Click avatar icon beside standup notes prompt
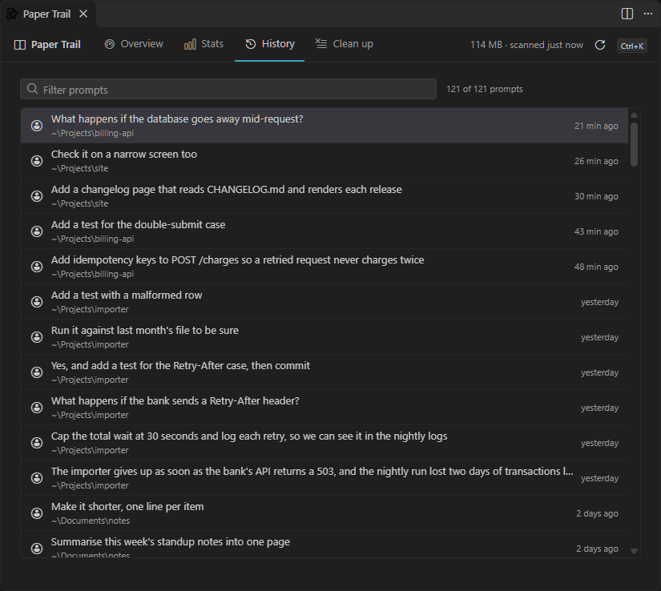 point(37,549)
